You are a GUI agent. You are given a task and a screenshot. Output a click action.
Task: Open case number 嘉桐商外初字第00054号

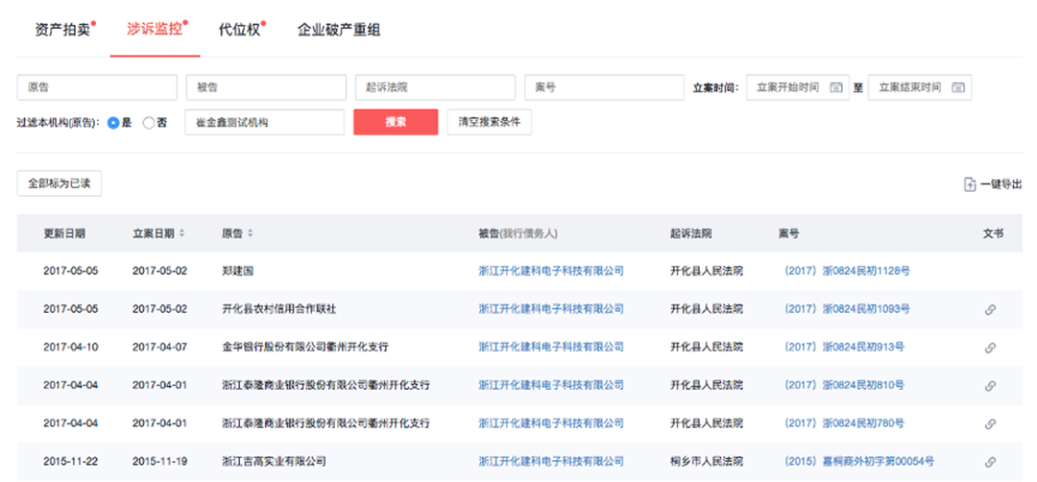tap(857, 461)
